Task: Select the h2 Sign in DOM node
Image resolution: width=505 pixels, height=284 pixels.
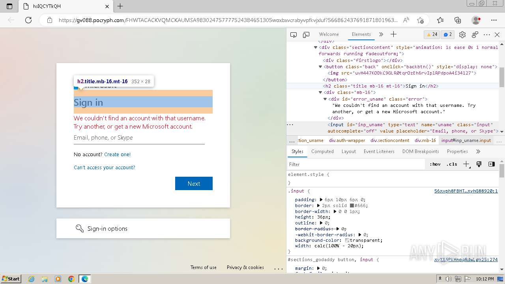Action: (x=381, y=86)
